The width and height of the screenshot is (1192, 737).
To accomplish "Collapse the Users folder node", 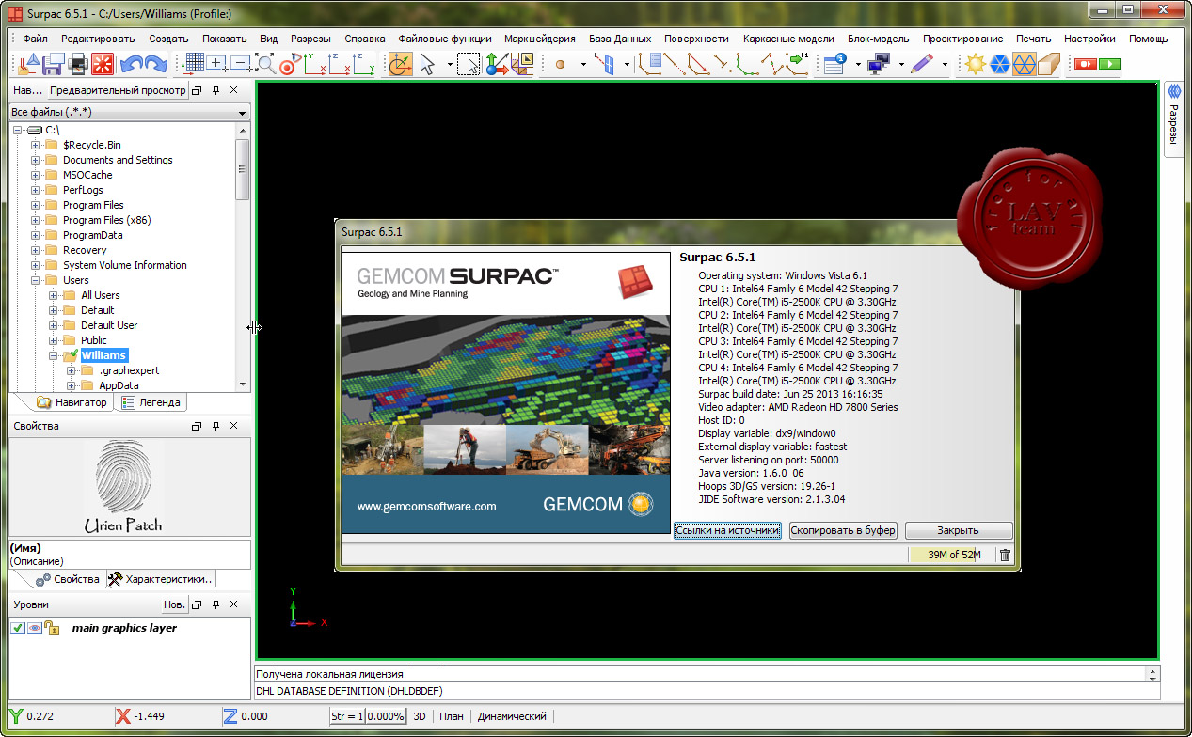I will click(x=36, y=280).
